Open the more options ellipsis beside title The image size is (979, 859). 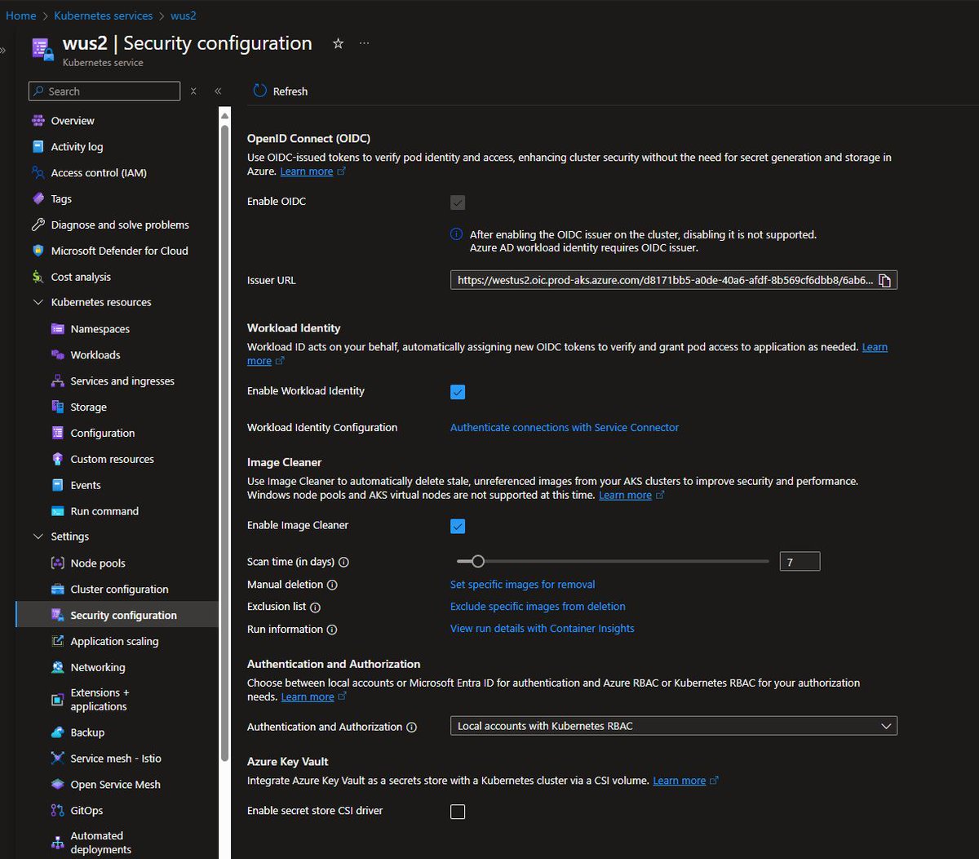coord(364,44)
